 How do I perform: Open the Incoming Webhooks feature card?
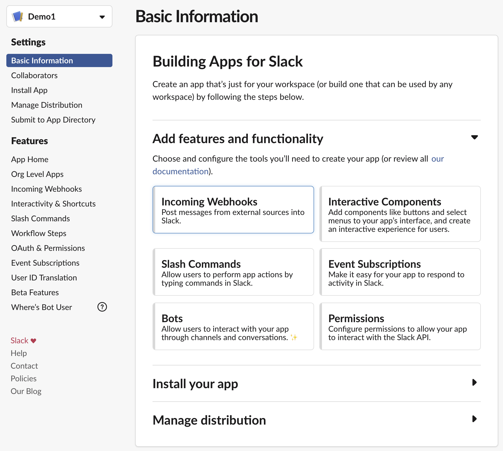pos(233,210)
